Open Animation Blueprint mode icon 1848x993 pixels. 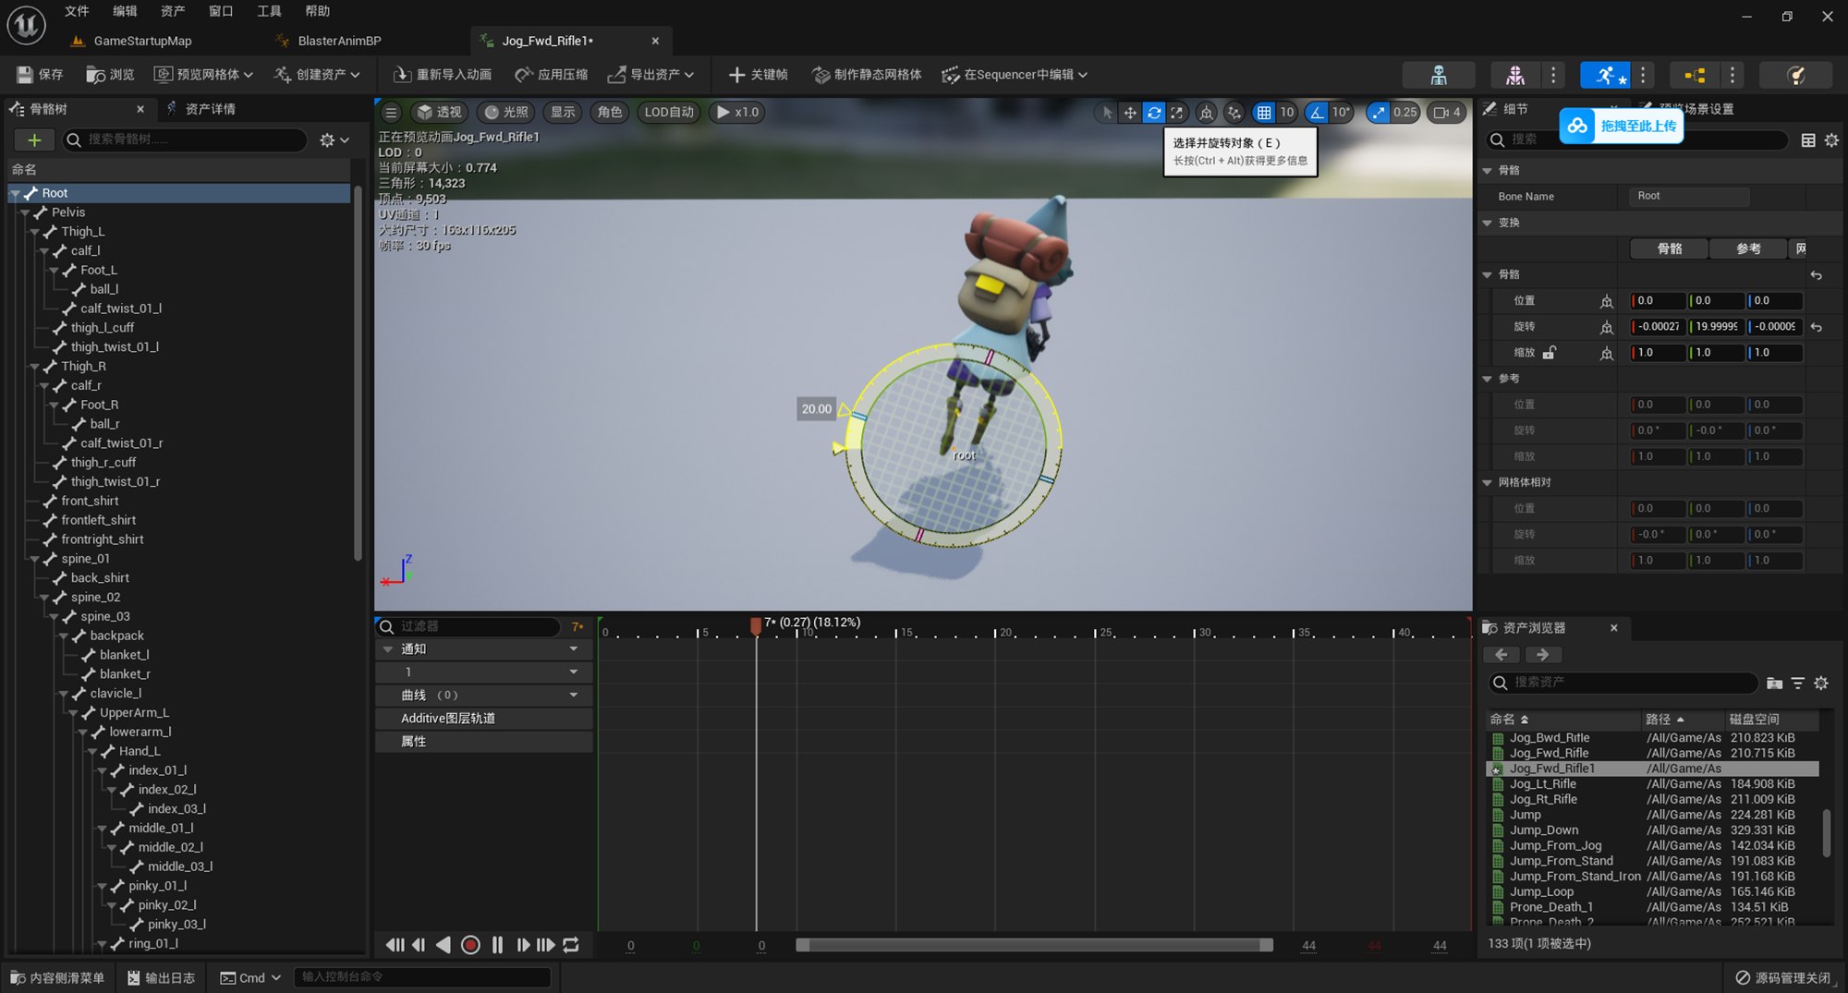pos(1695,75)
